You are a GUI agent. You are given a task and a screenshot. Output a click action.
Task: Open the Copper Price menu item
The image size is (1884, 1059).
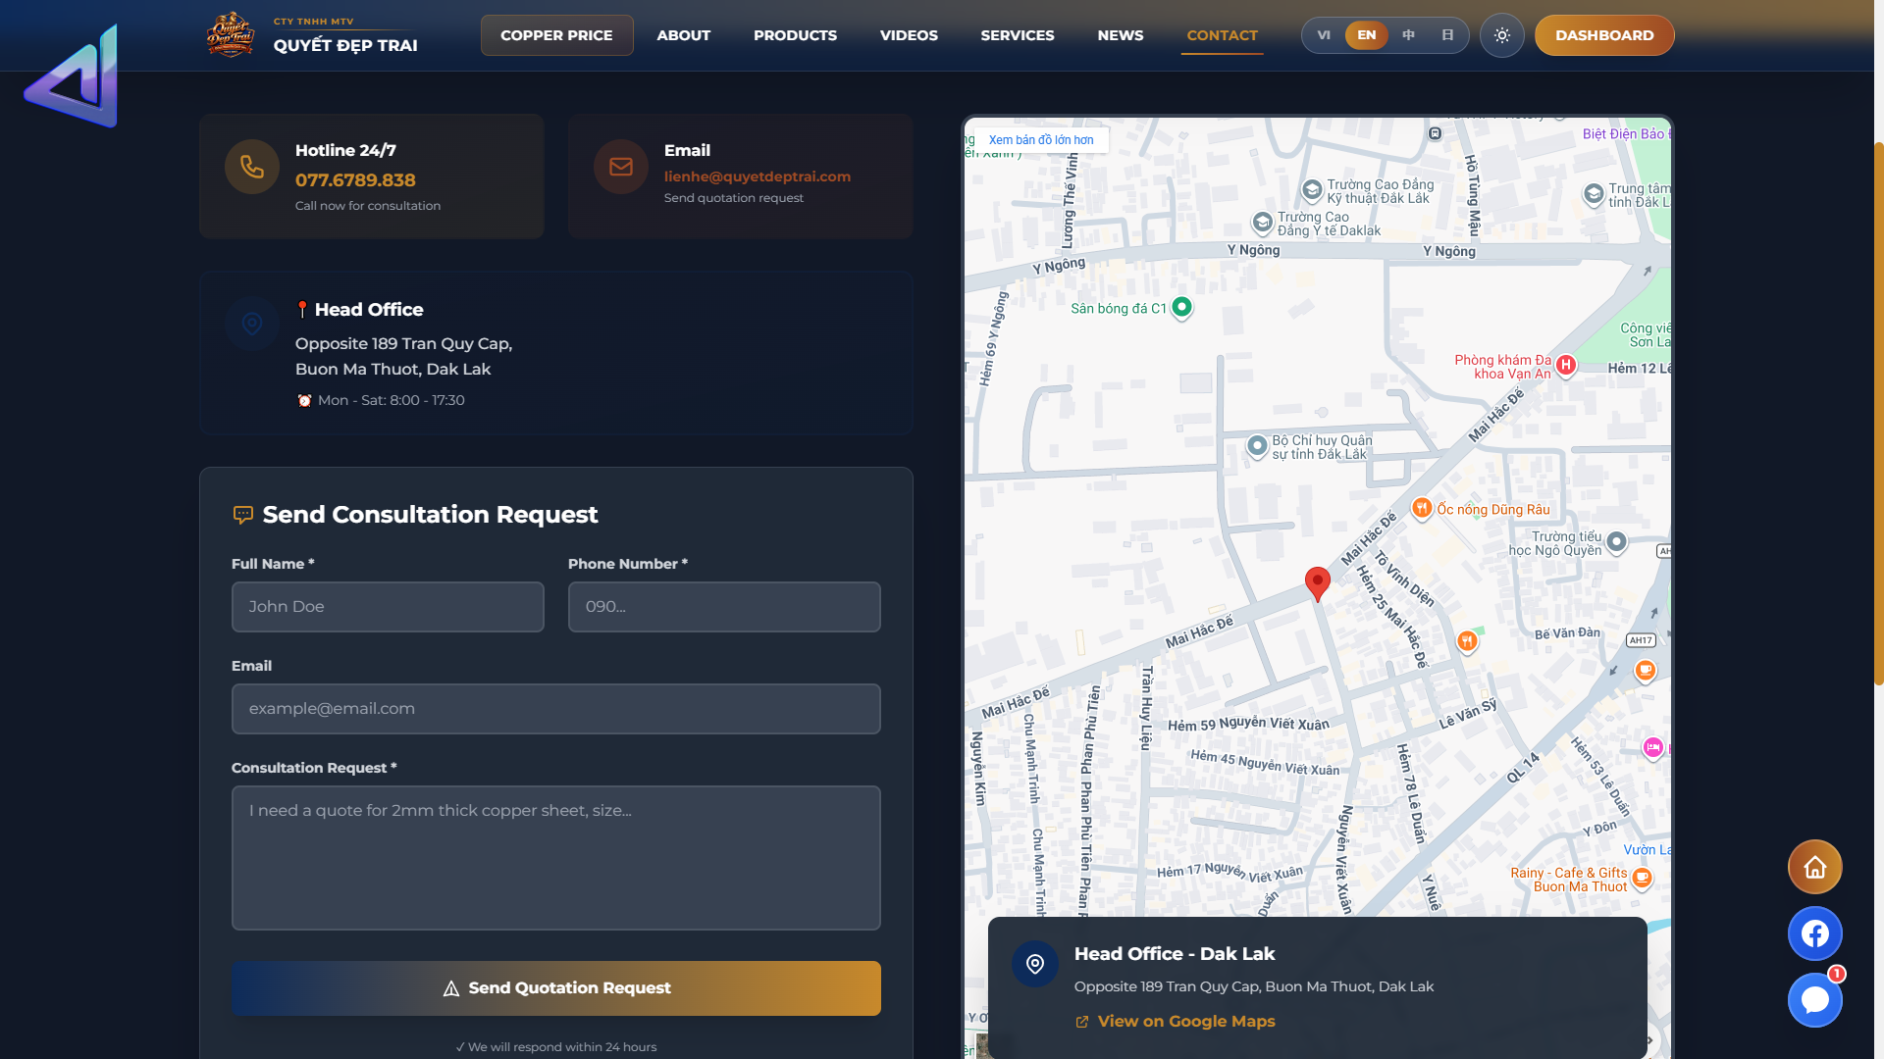click(556, 35)
